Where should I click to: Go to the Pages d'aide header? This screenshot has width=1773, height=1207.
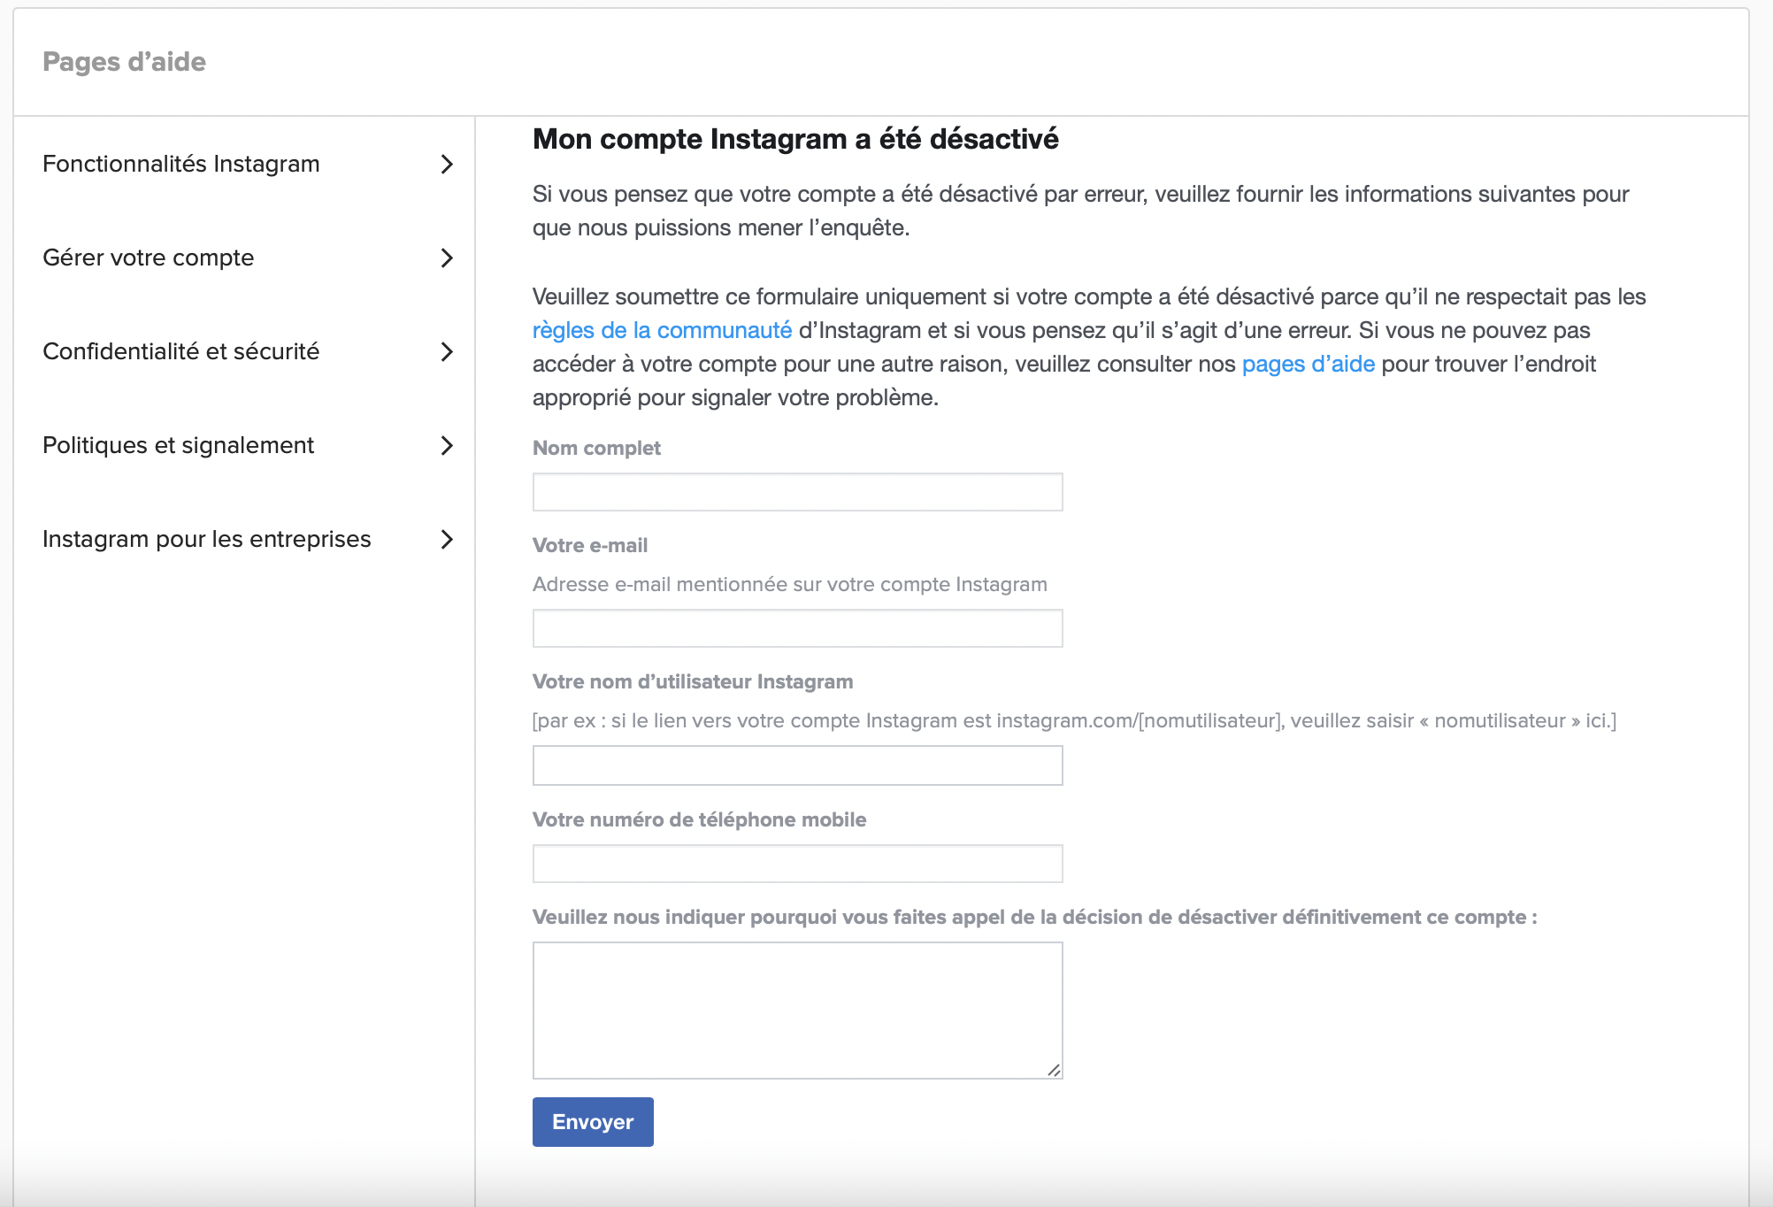point(124,61)
